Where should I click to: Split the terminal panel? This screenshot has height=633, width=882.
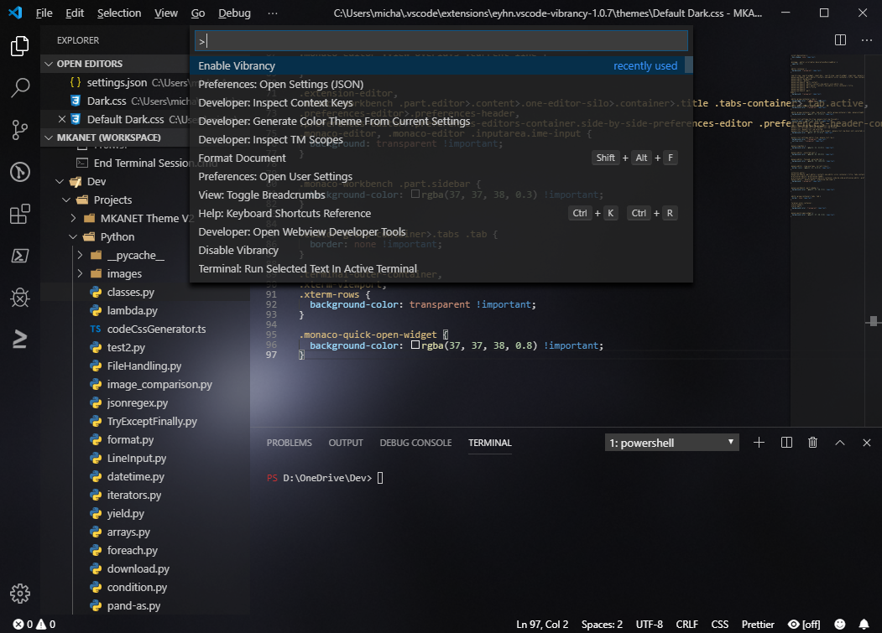[x=786, y=443]
